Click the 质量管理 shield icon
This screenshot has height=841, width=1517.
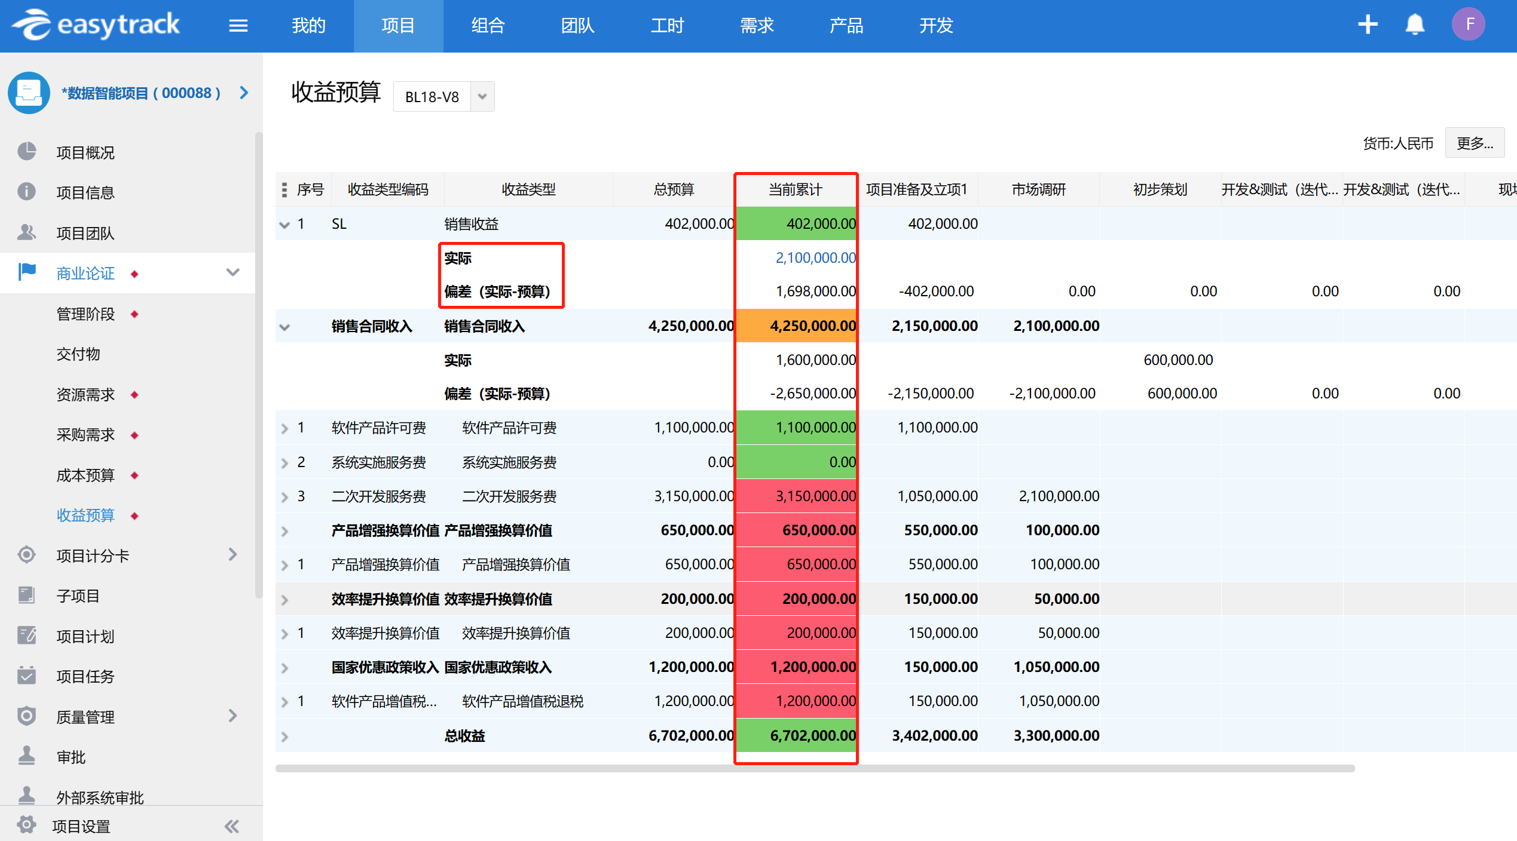click(26, 716)
